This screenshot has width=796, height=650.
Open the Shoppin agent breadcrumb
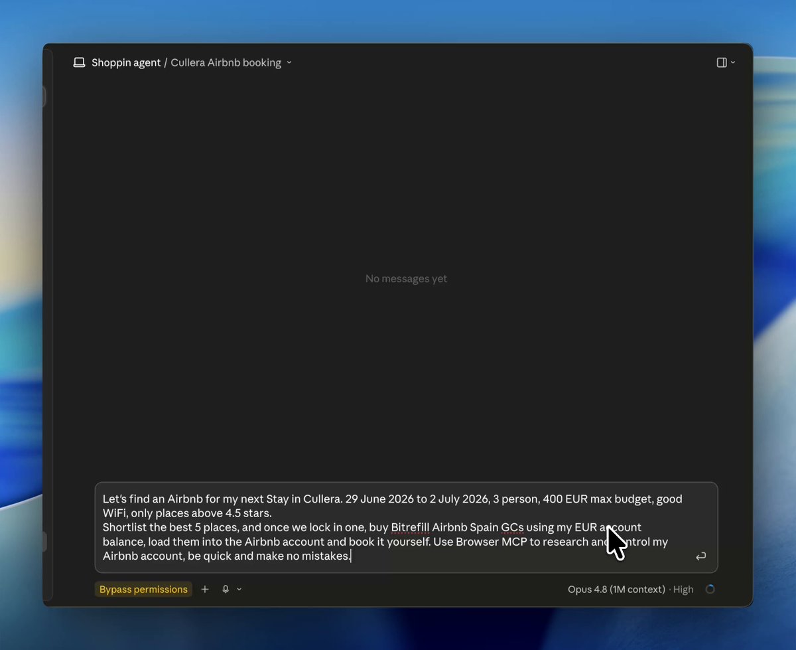tap(126, 62)
